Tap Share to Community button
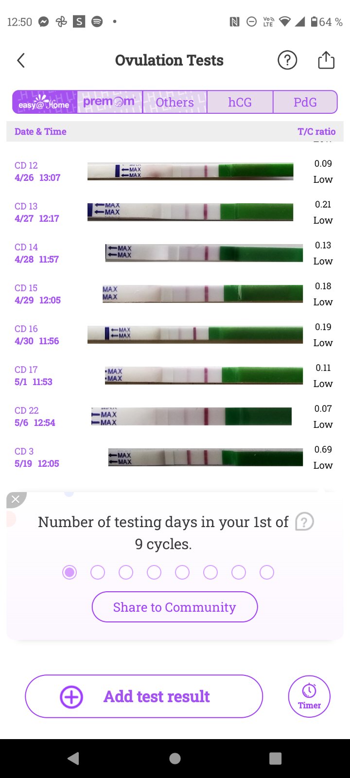 [175, 607]
